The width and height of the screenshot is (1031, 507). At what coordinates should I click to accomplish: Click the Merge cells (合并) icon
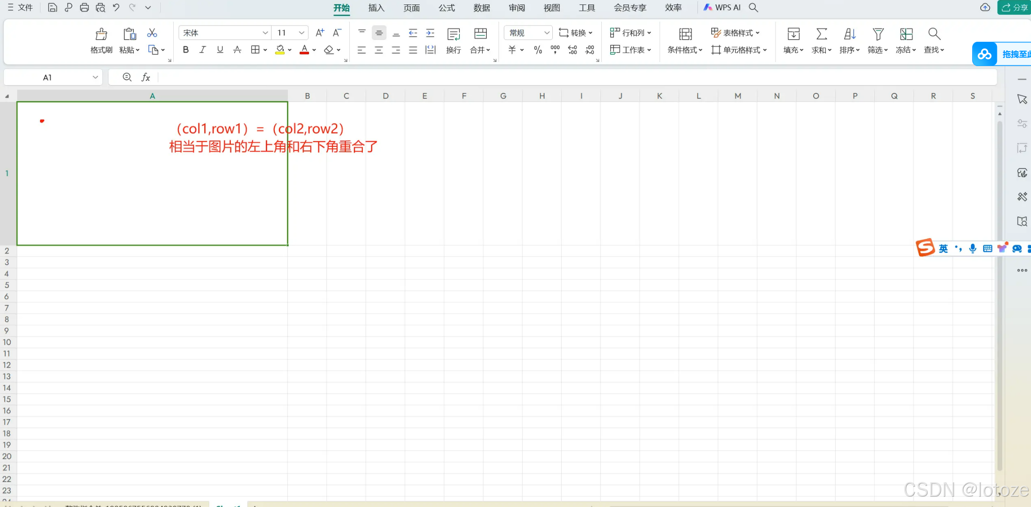point(480,34)
